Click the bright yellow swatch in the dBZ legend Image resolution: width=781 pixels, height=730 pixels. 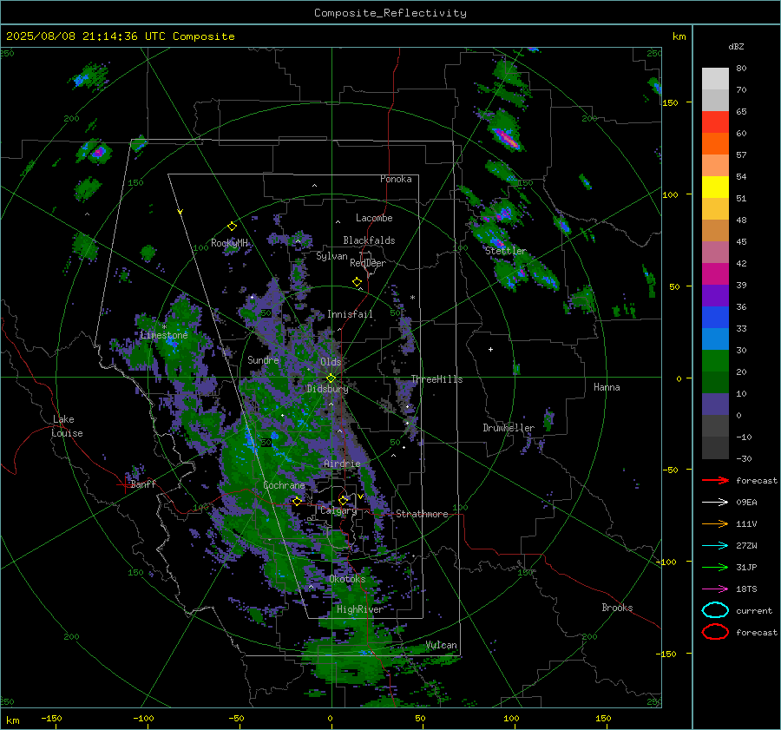tap(715, 187)
